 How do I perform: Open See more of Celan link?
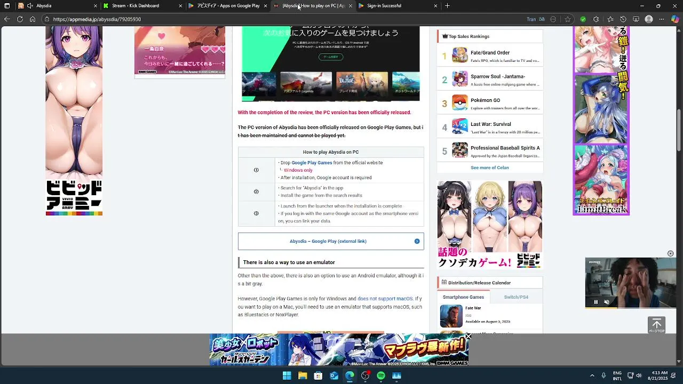click(x=490, y=167)
